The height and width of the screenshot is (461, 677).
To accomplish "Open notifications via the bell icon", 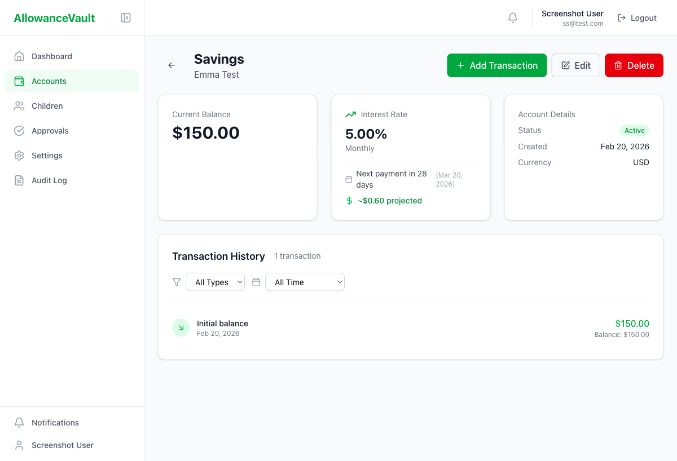I will pyautogui.click(x=512, y=17).
